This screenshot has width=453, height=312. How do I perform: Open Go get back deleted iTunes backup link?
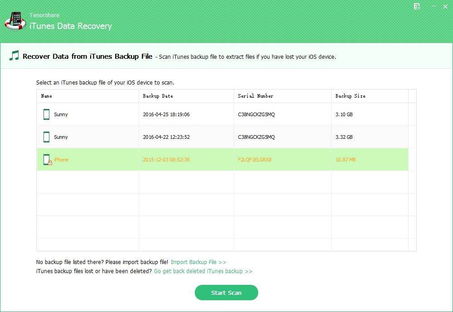click(203, 271)
